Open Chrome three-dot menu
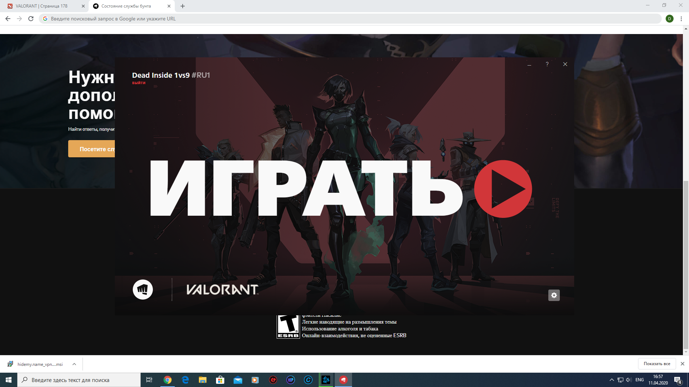 point(681,19)
